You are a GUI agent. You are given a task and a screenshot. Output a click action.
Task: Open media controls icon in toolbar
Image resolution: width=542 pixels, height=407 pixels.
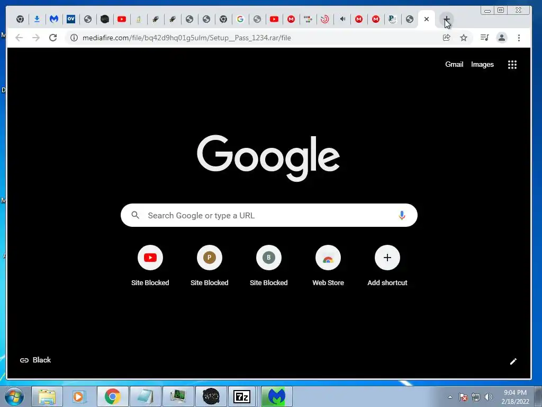pos(485,38)
